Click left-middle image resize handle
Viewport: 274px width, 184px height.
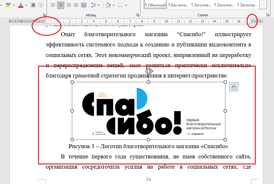72,111
